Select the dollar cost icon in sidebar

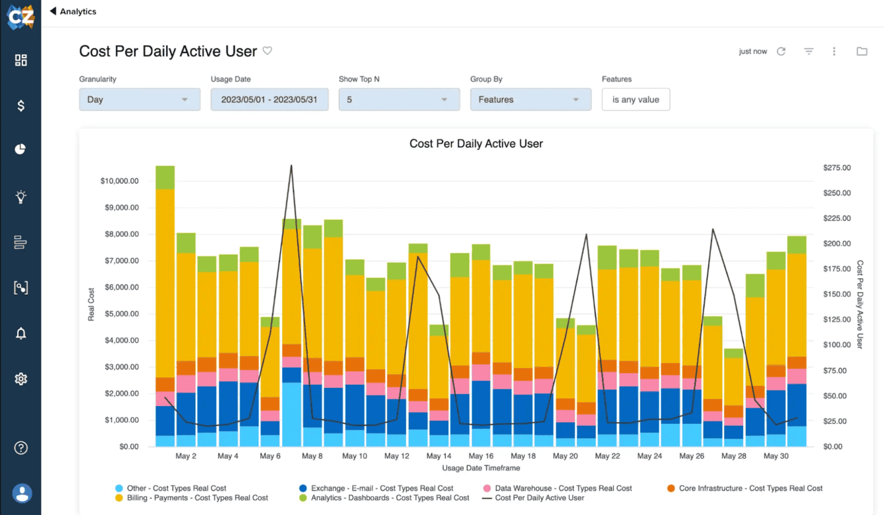(21, 106)
